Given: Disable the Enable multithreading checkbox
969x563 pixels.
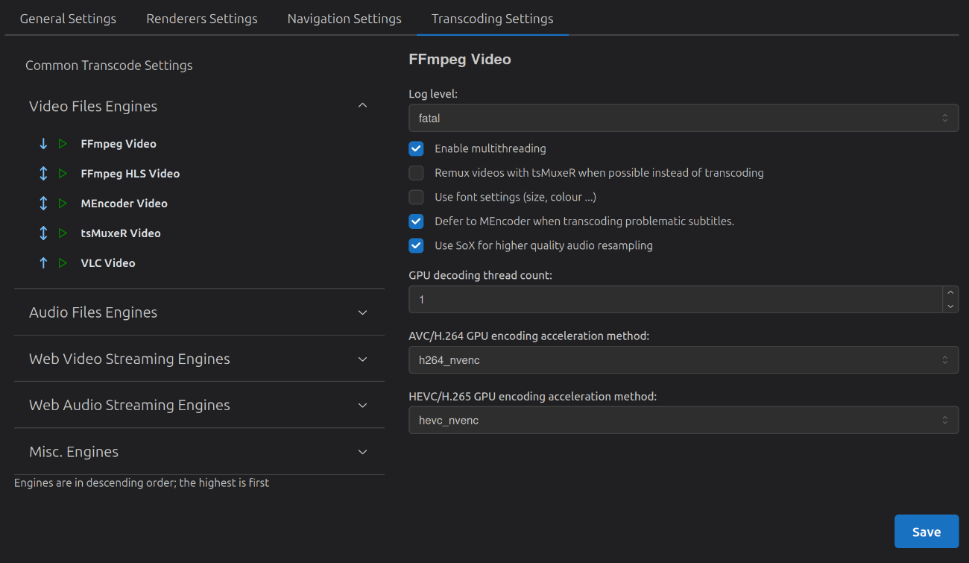Looking at the screenshot, I should [416, 148].
